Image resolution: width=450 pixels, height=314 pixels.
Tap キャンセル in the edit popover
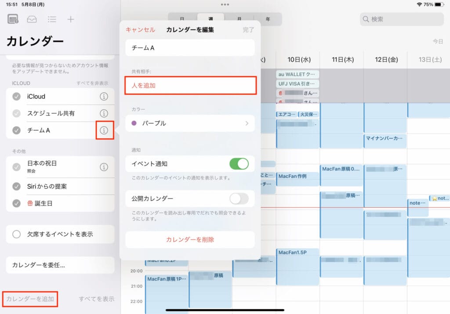click(140, 30)
